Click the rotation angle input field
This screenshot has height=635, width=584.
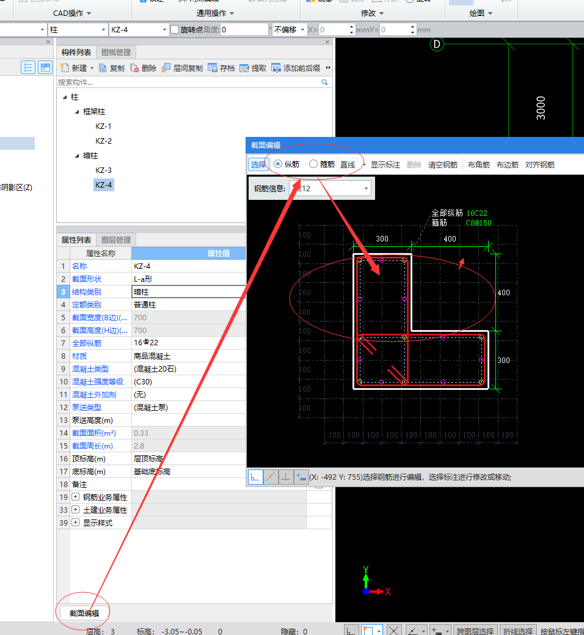(244, 29)
